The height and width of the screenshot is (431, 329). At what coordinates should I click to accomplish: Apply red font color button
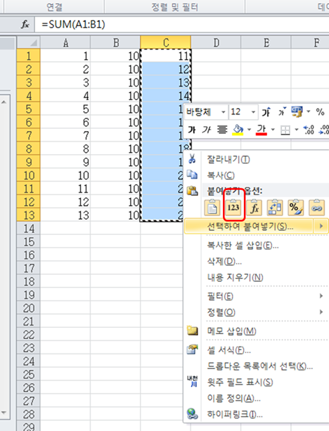pos(261,130)
